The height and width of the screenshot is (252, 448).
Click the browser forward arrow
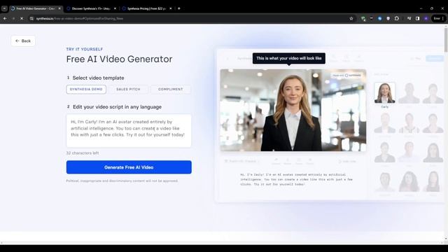click(x=13, y=18)
